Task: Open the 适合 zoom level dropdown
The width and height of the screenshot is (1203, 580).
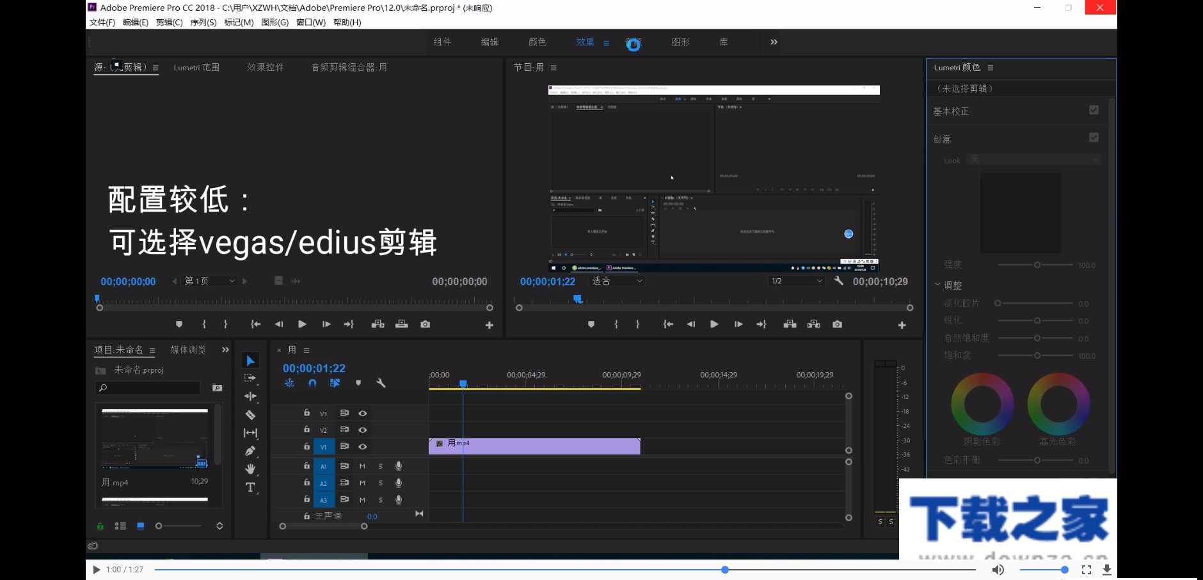Action: click(x=616, y=281)
